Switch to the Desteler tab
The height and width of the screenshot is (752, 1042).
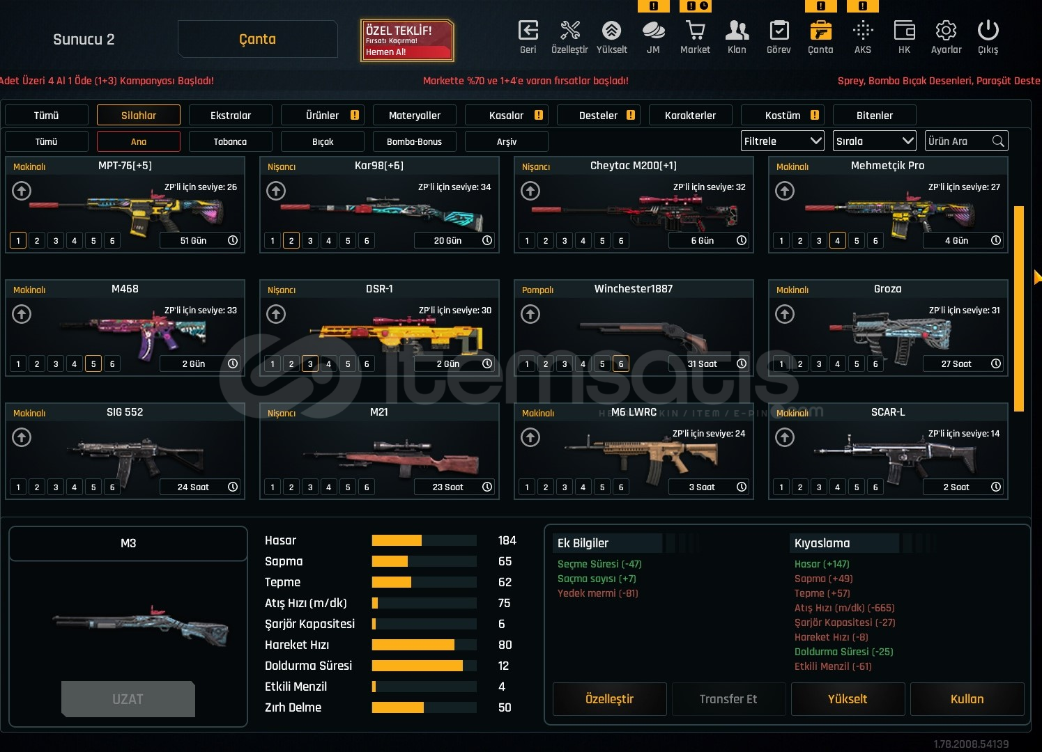tap(599, 115)
